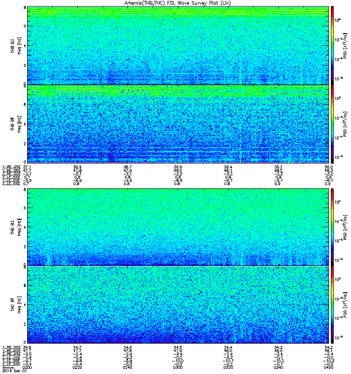Click the THC B⊥ freq [Hz] axis label

point(16,227)
